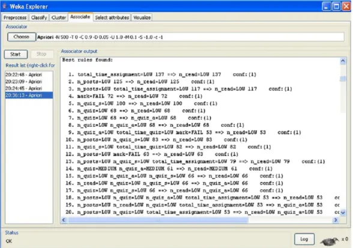The image size is (353, 248).
Task: Click the Apriori parameters field
Action: (x=190, y=37)
